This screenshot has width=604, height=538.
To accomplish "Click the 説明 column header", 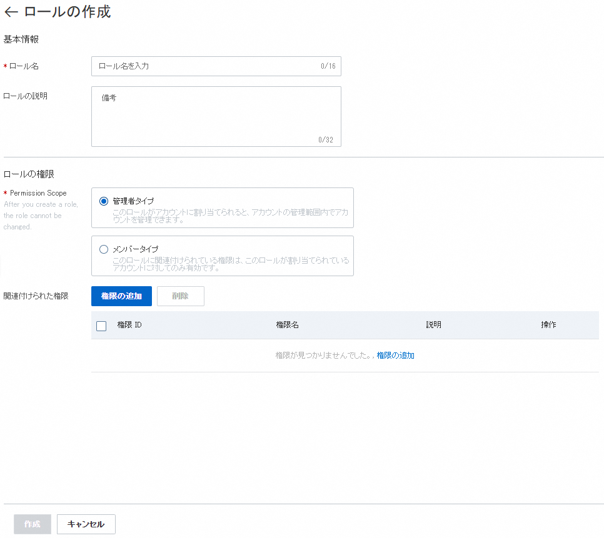I will click(x=433, y=325).
